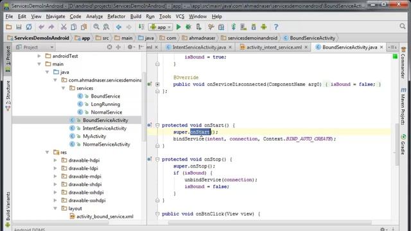Screen dimensions: 411x231
Task: Open the Gradle tool window
Action: tap(403, 144)
